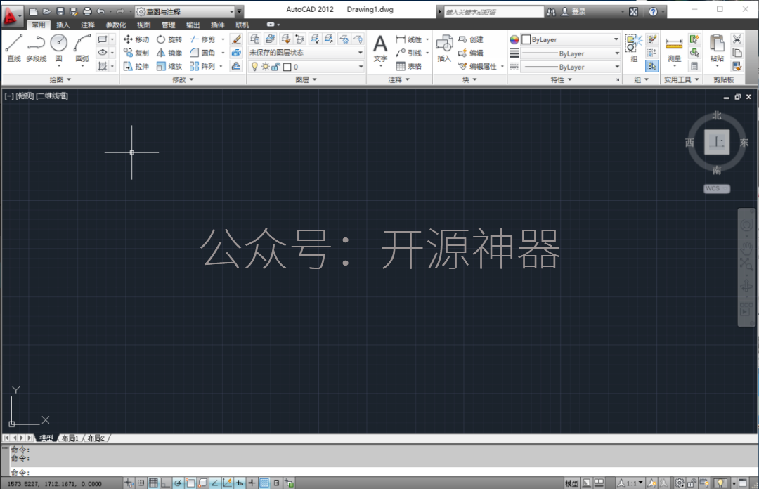The height and width of the screenshot is (489, 759).
Task: Switch to the 布局1 layout tab
Action: coord(70,438)
